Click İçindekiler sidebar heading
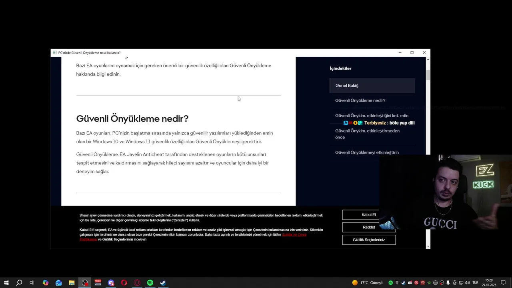512x288 pixels. [340, 68]
